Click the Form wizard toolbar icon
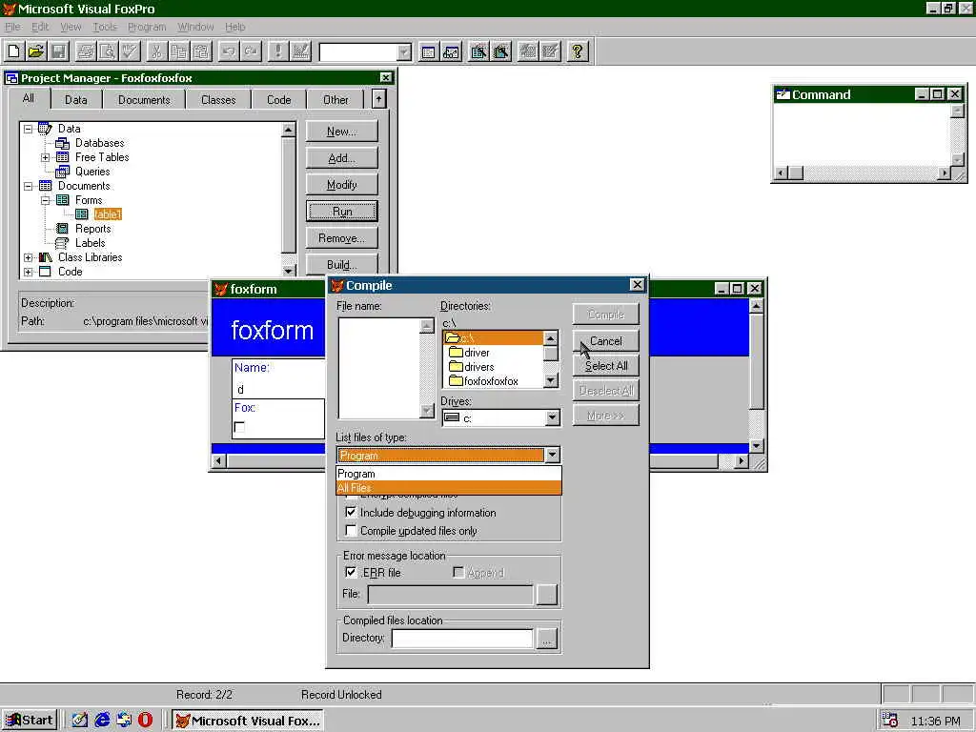The width and height of the screenshot is (976, 732). tap(478, 51)
